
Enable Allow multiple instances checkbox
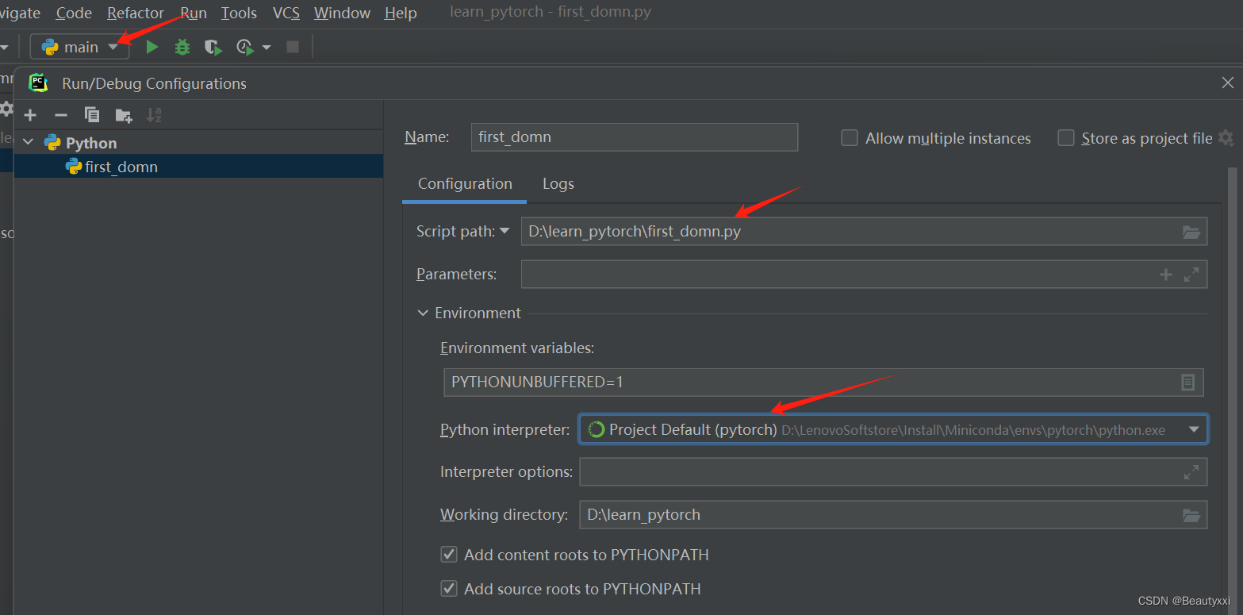850,138
